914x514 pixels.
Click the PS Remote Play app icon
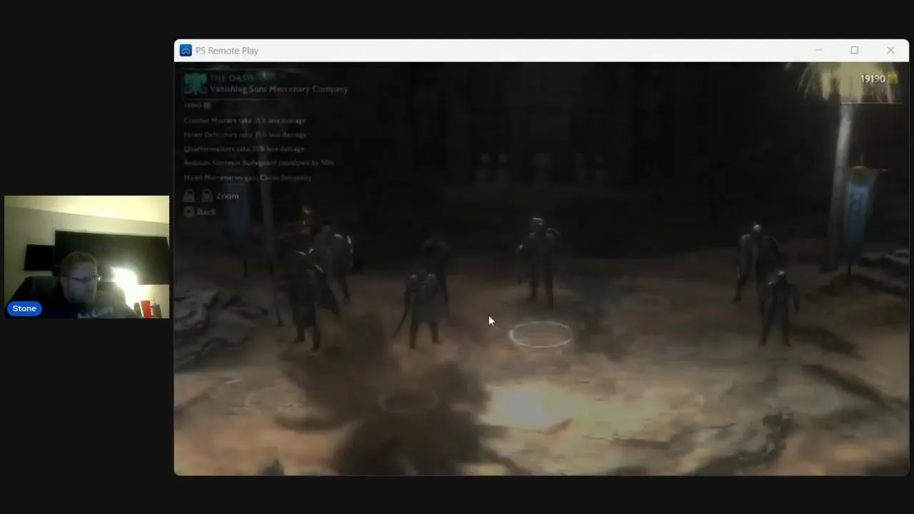tap(186, 51)
